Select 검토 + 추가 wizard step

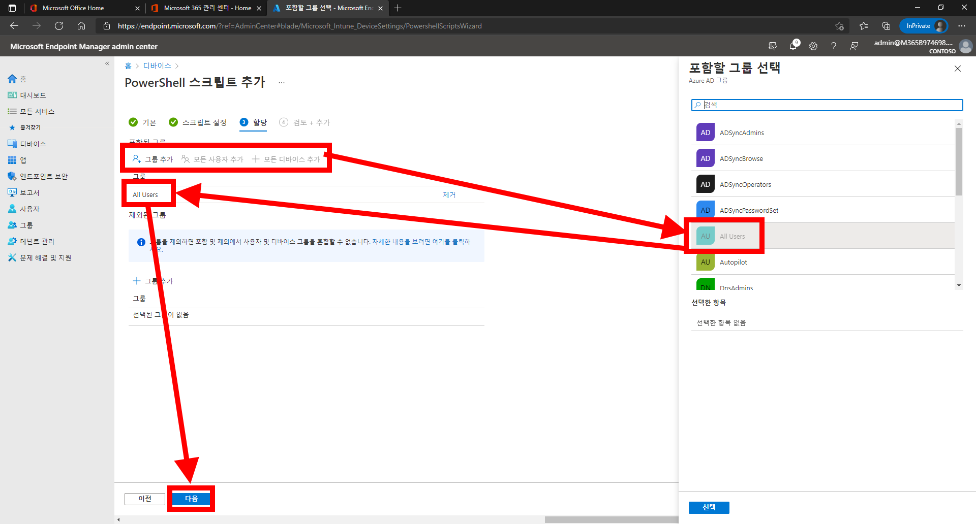tap(304, 122)
